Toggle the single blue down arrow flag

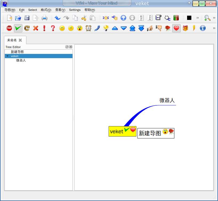124,28
